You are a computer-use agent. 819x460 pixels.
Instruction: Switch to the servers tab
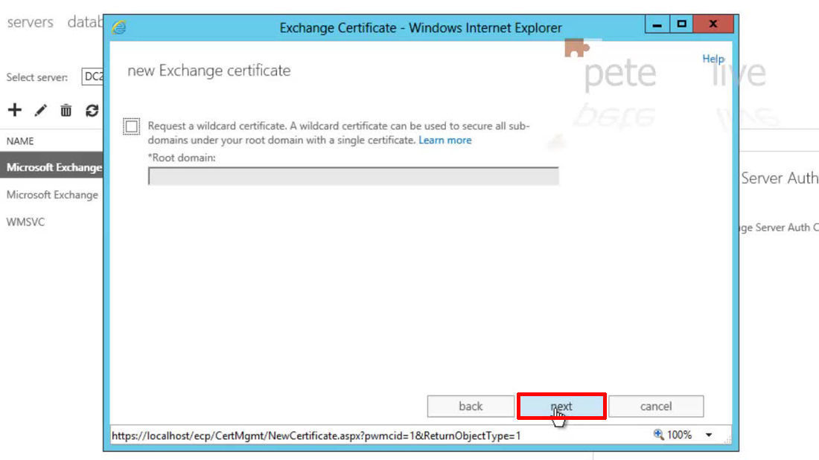(x=31, y=22)
